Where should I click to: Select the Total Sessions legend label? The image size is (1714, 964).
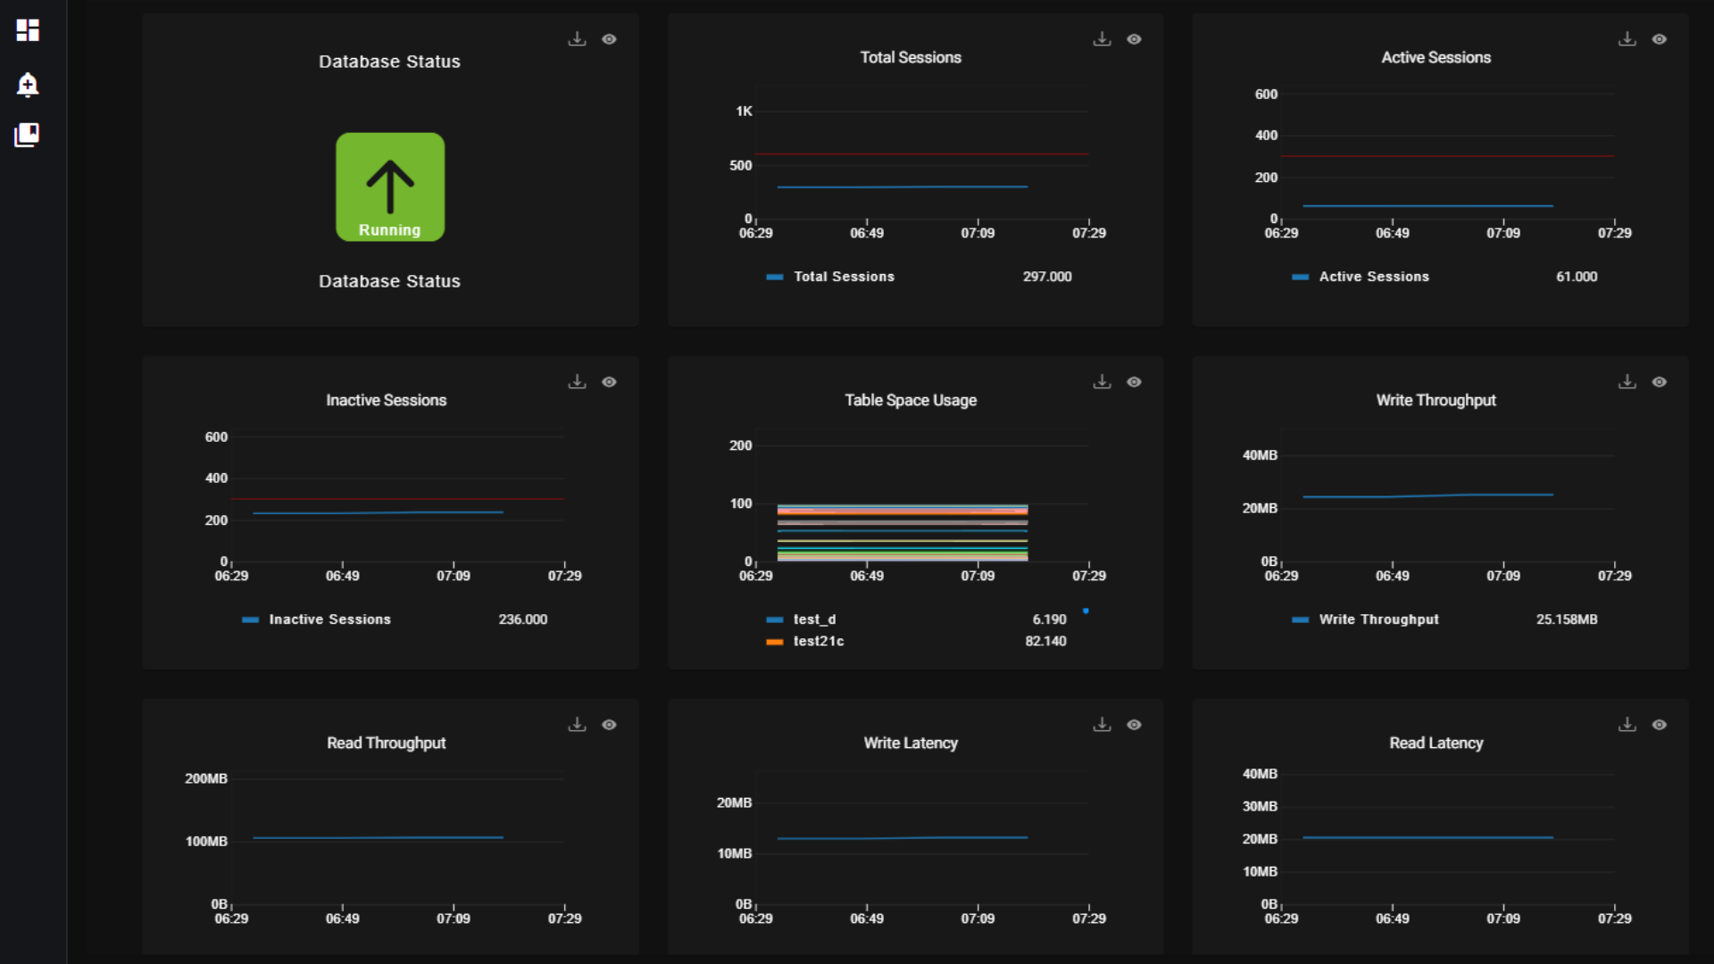[844, 277]
